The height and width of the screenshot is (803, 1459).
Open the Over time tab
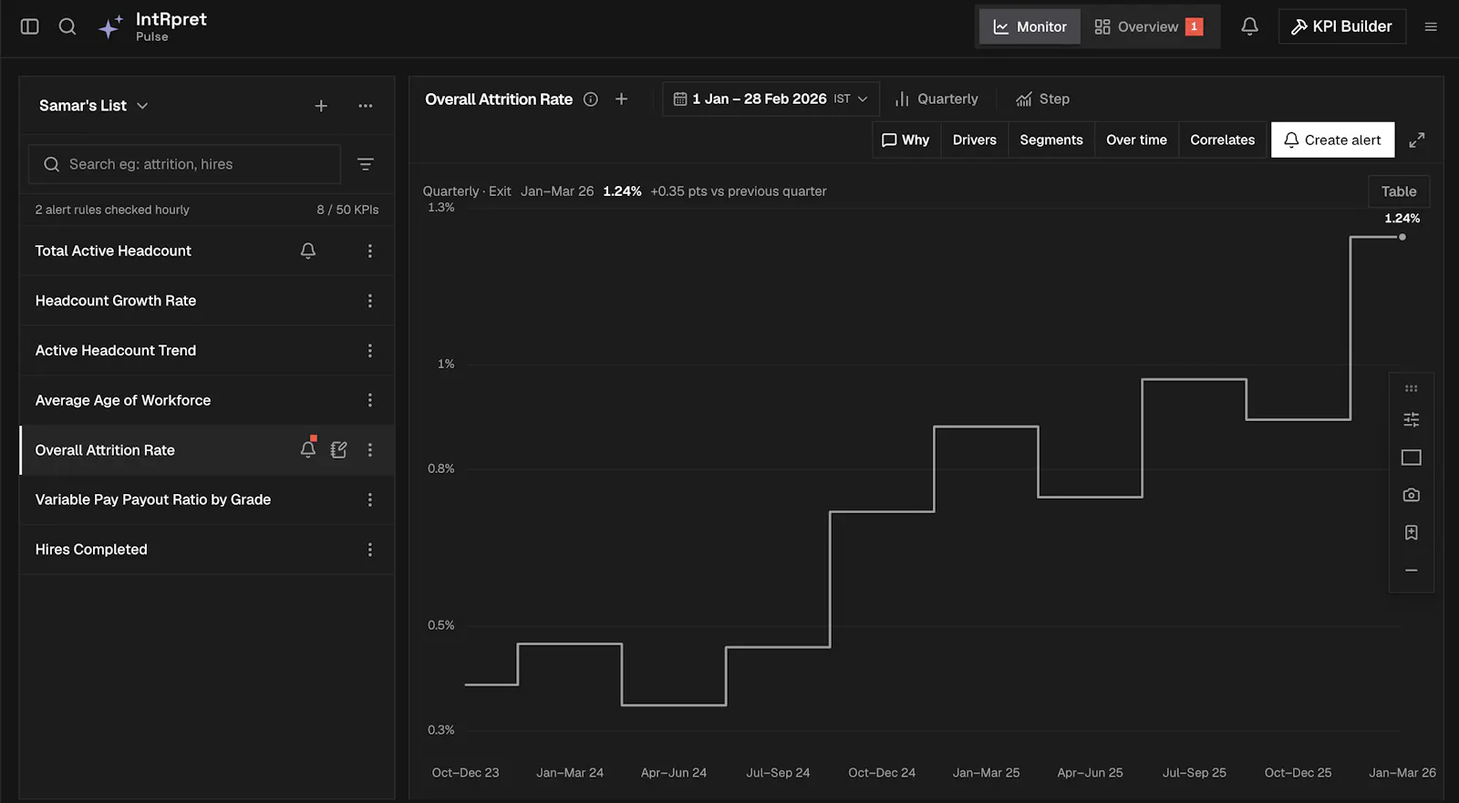click(x=1137, y=139)
